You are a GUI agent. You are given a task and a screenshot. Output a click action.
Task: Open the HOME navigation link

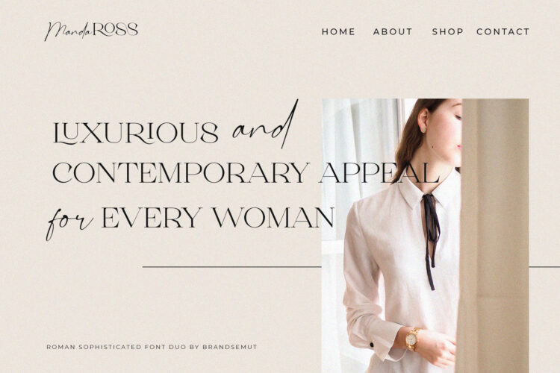[338, 32]
